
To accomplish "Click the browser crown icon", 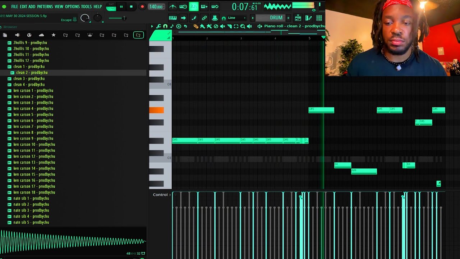I will (x=90, y=35).
